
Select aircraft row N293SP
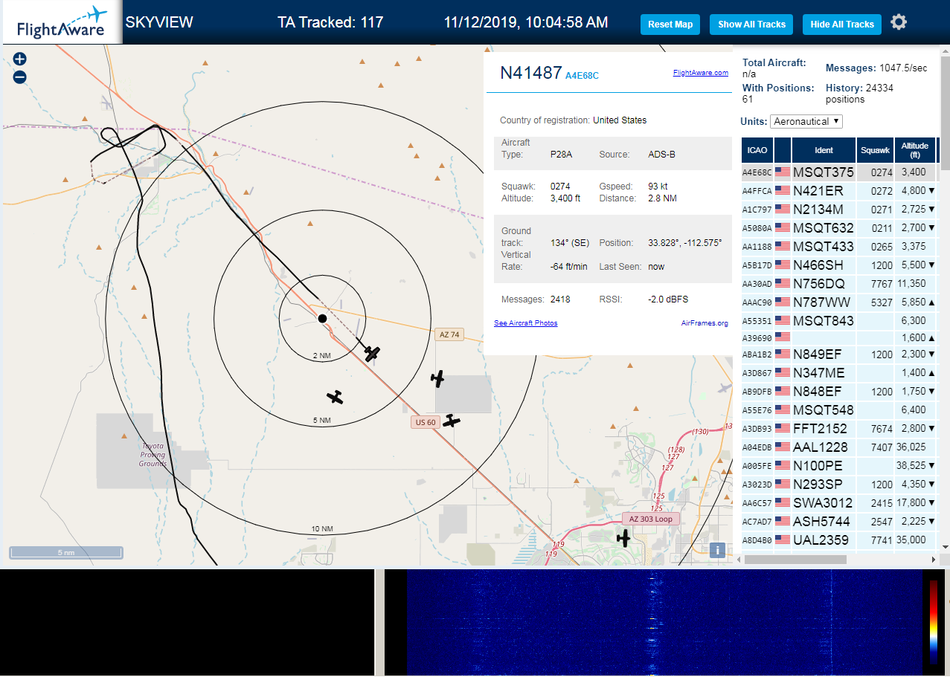[x=839, y=484]
